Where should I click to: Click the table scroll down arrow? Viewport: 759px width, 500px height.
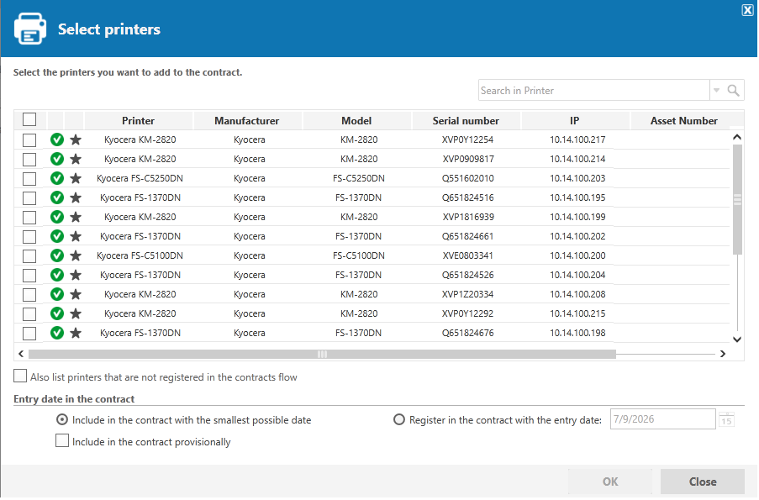pos(737,339)
